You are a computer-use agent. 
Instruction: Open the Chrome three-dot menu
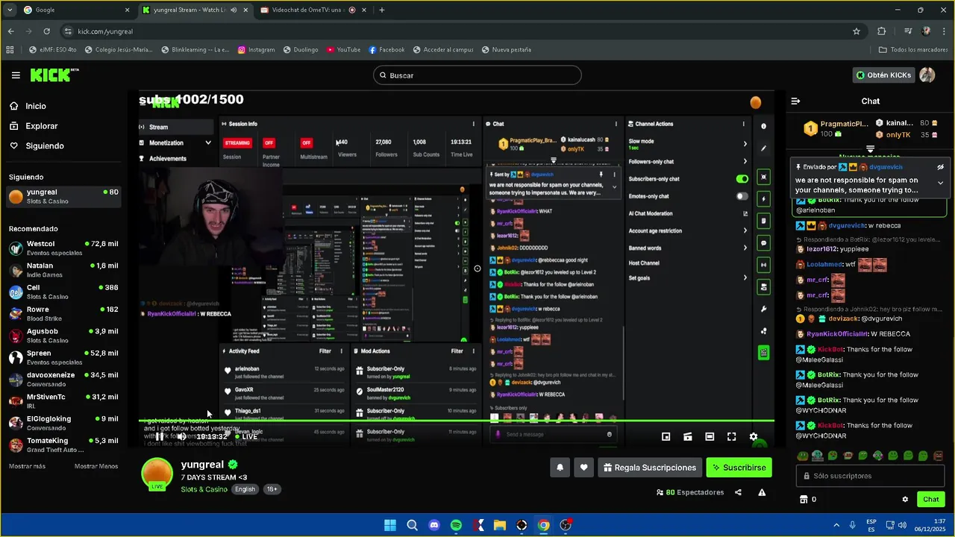coord(942,31)
